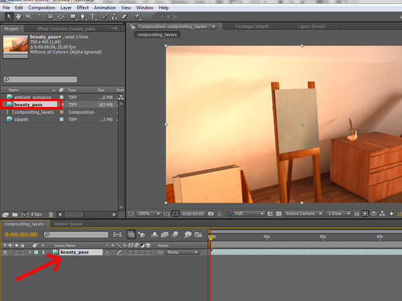
Task: Open the layer Parent None dropdown
Action: [x=182, y=253]
